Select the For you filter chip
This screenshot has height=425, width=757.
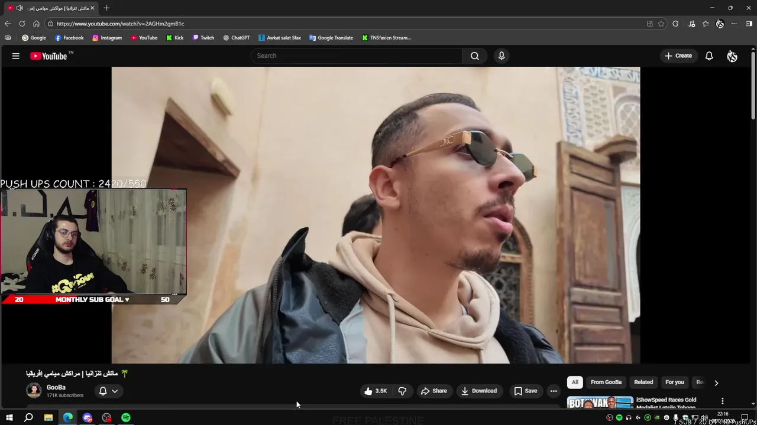675,382
